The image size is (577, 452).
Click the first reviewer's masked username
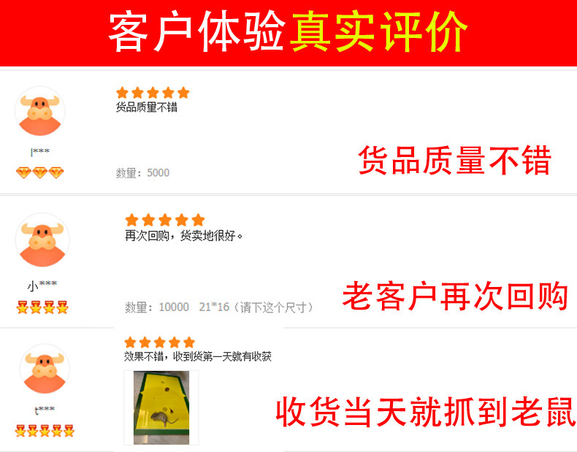39,152
